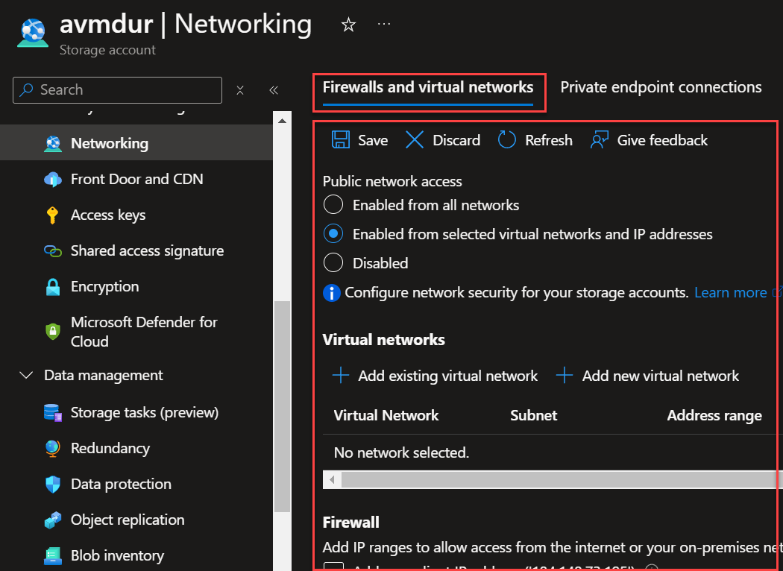
Task: Switch to Private endpoint connections tab
Action: point(661,87)
